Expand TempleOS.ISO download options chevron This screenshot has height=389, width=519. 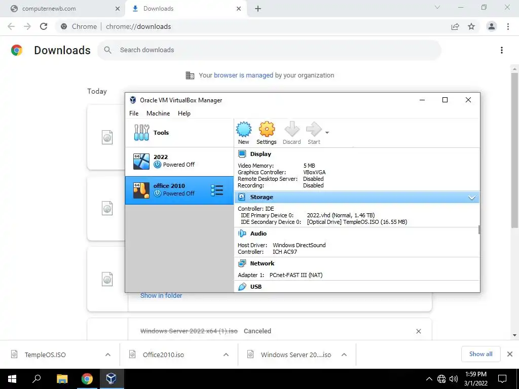click(108, 355)
